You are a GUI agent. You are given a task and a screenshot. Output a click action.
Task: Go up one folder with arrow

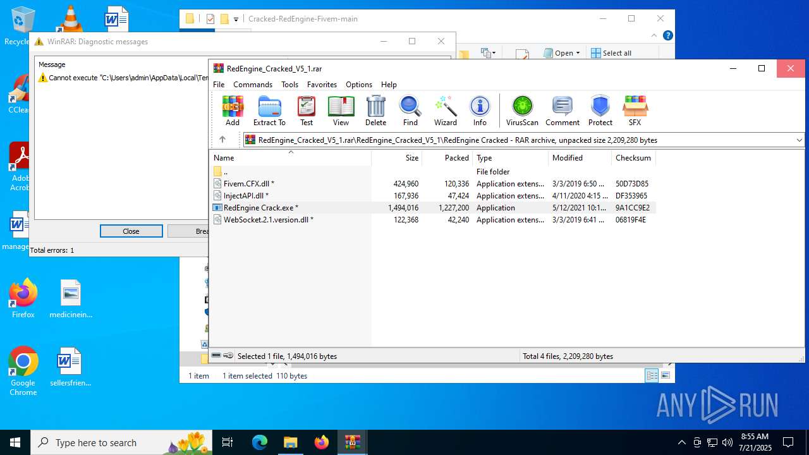click(x=222, y=140)
